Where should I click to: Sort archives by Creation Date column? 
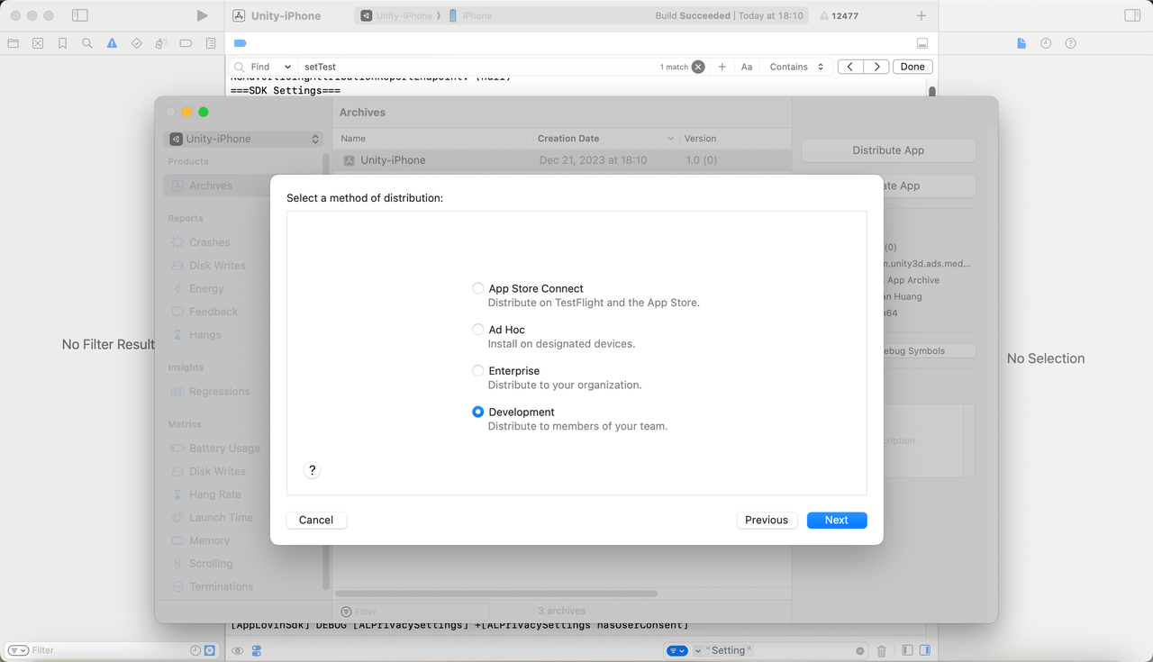pos(605,139)
